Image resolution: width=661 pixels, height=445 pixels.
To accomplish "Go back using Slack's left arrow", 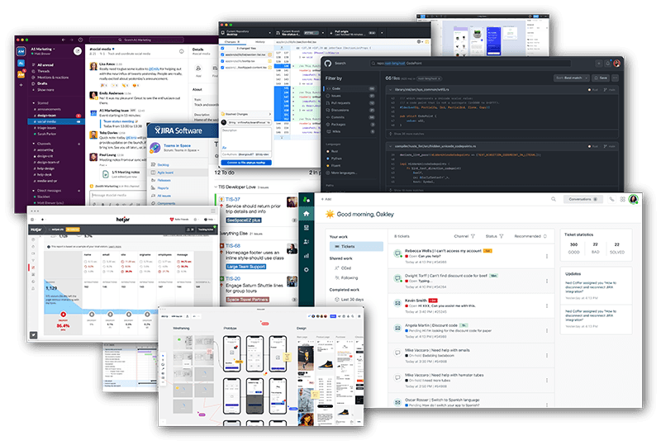I will click(64, 40).
